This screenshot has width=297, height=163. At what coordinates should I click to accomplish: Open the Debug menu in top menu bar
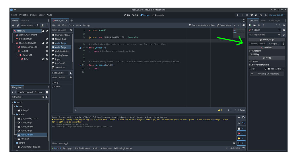click(x=33, y=15)
